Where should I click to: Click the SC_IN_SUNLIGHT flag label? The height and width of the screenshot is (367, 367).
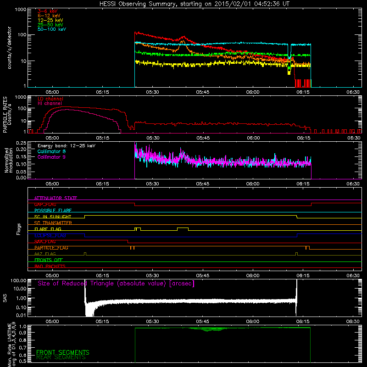[53, 217]
